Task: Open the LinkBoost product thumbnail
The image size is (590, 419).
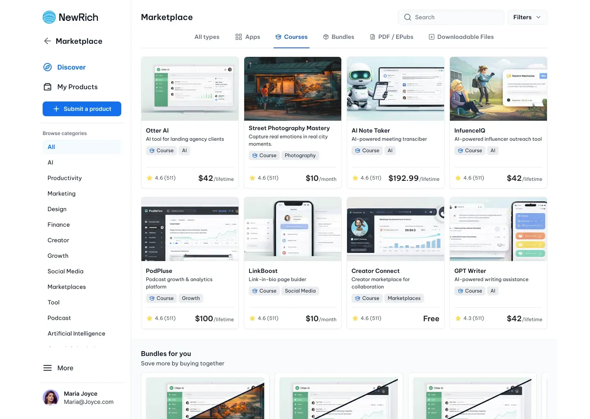Action: (293, 229)
